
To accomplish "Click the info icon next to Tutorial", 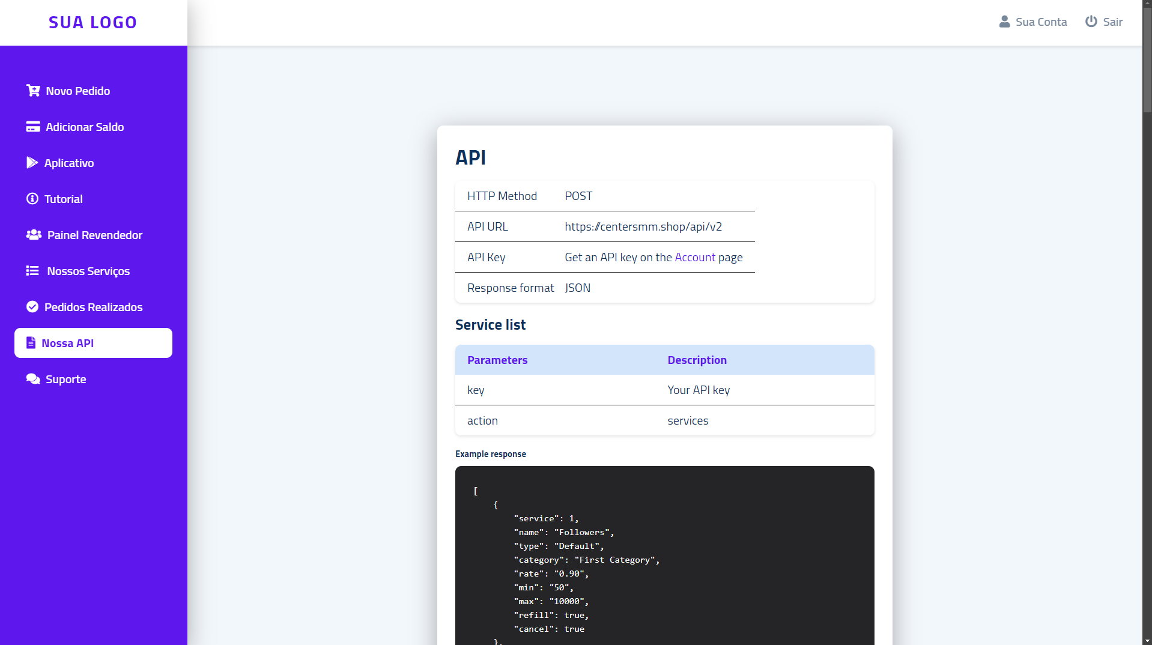I will pyautogui.click(x=32, y=198).
